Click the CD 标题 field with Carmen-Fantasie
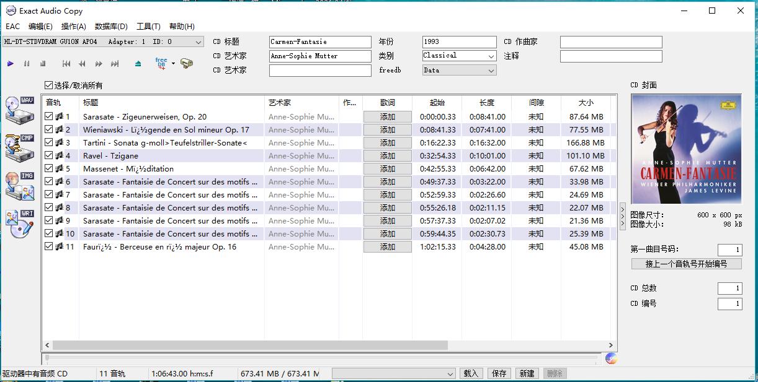Viewport: 758px width, 382px height. [x=320, y=41]
